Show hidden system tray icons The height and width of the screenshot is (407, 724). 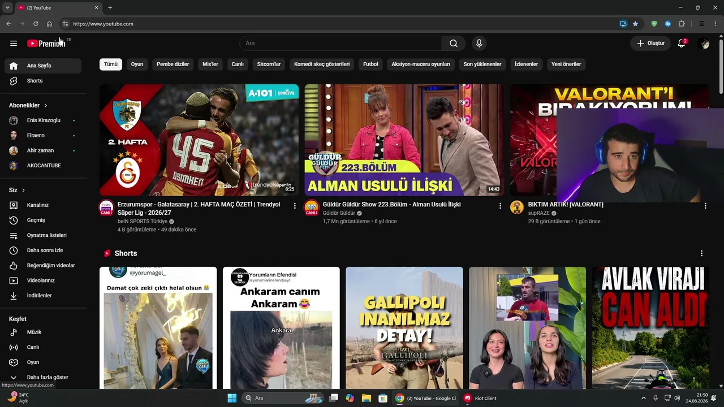coord(643,398)
